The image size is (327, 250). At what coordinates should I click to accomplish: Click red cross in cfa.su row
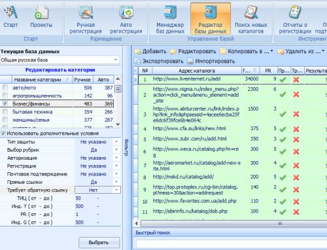tap(296, 130)
